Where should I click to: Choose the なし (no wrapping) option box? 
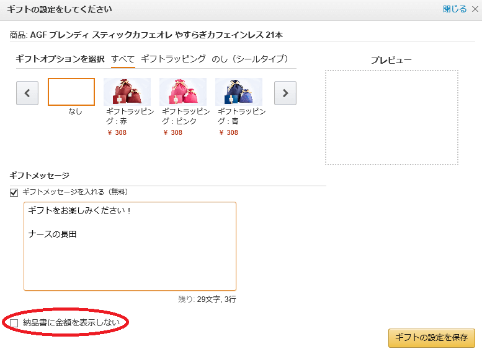[71, 92]
